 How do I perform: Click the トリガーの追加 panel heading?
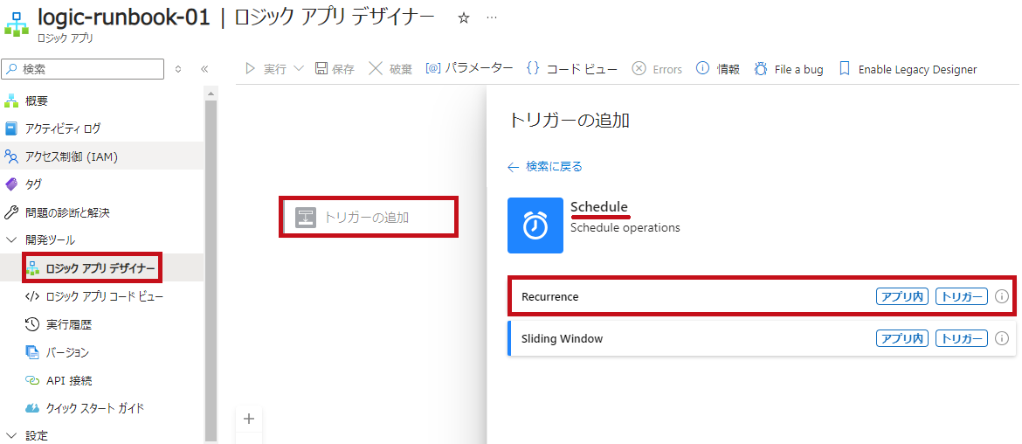pyautogui.click(x=569, y=120)
